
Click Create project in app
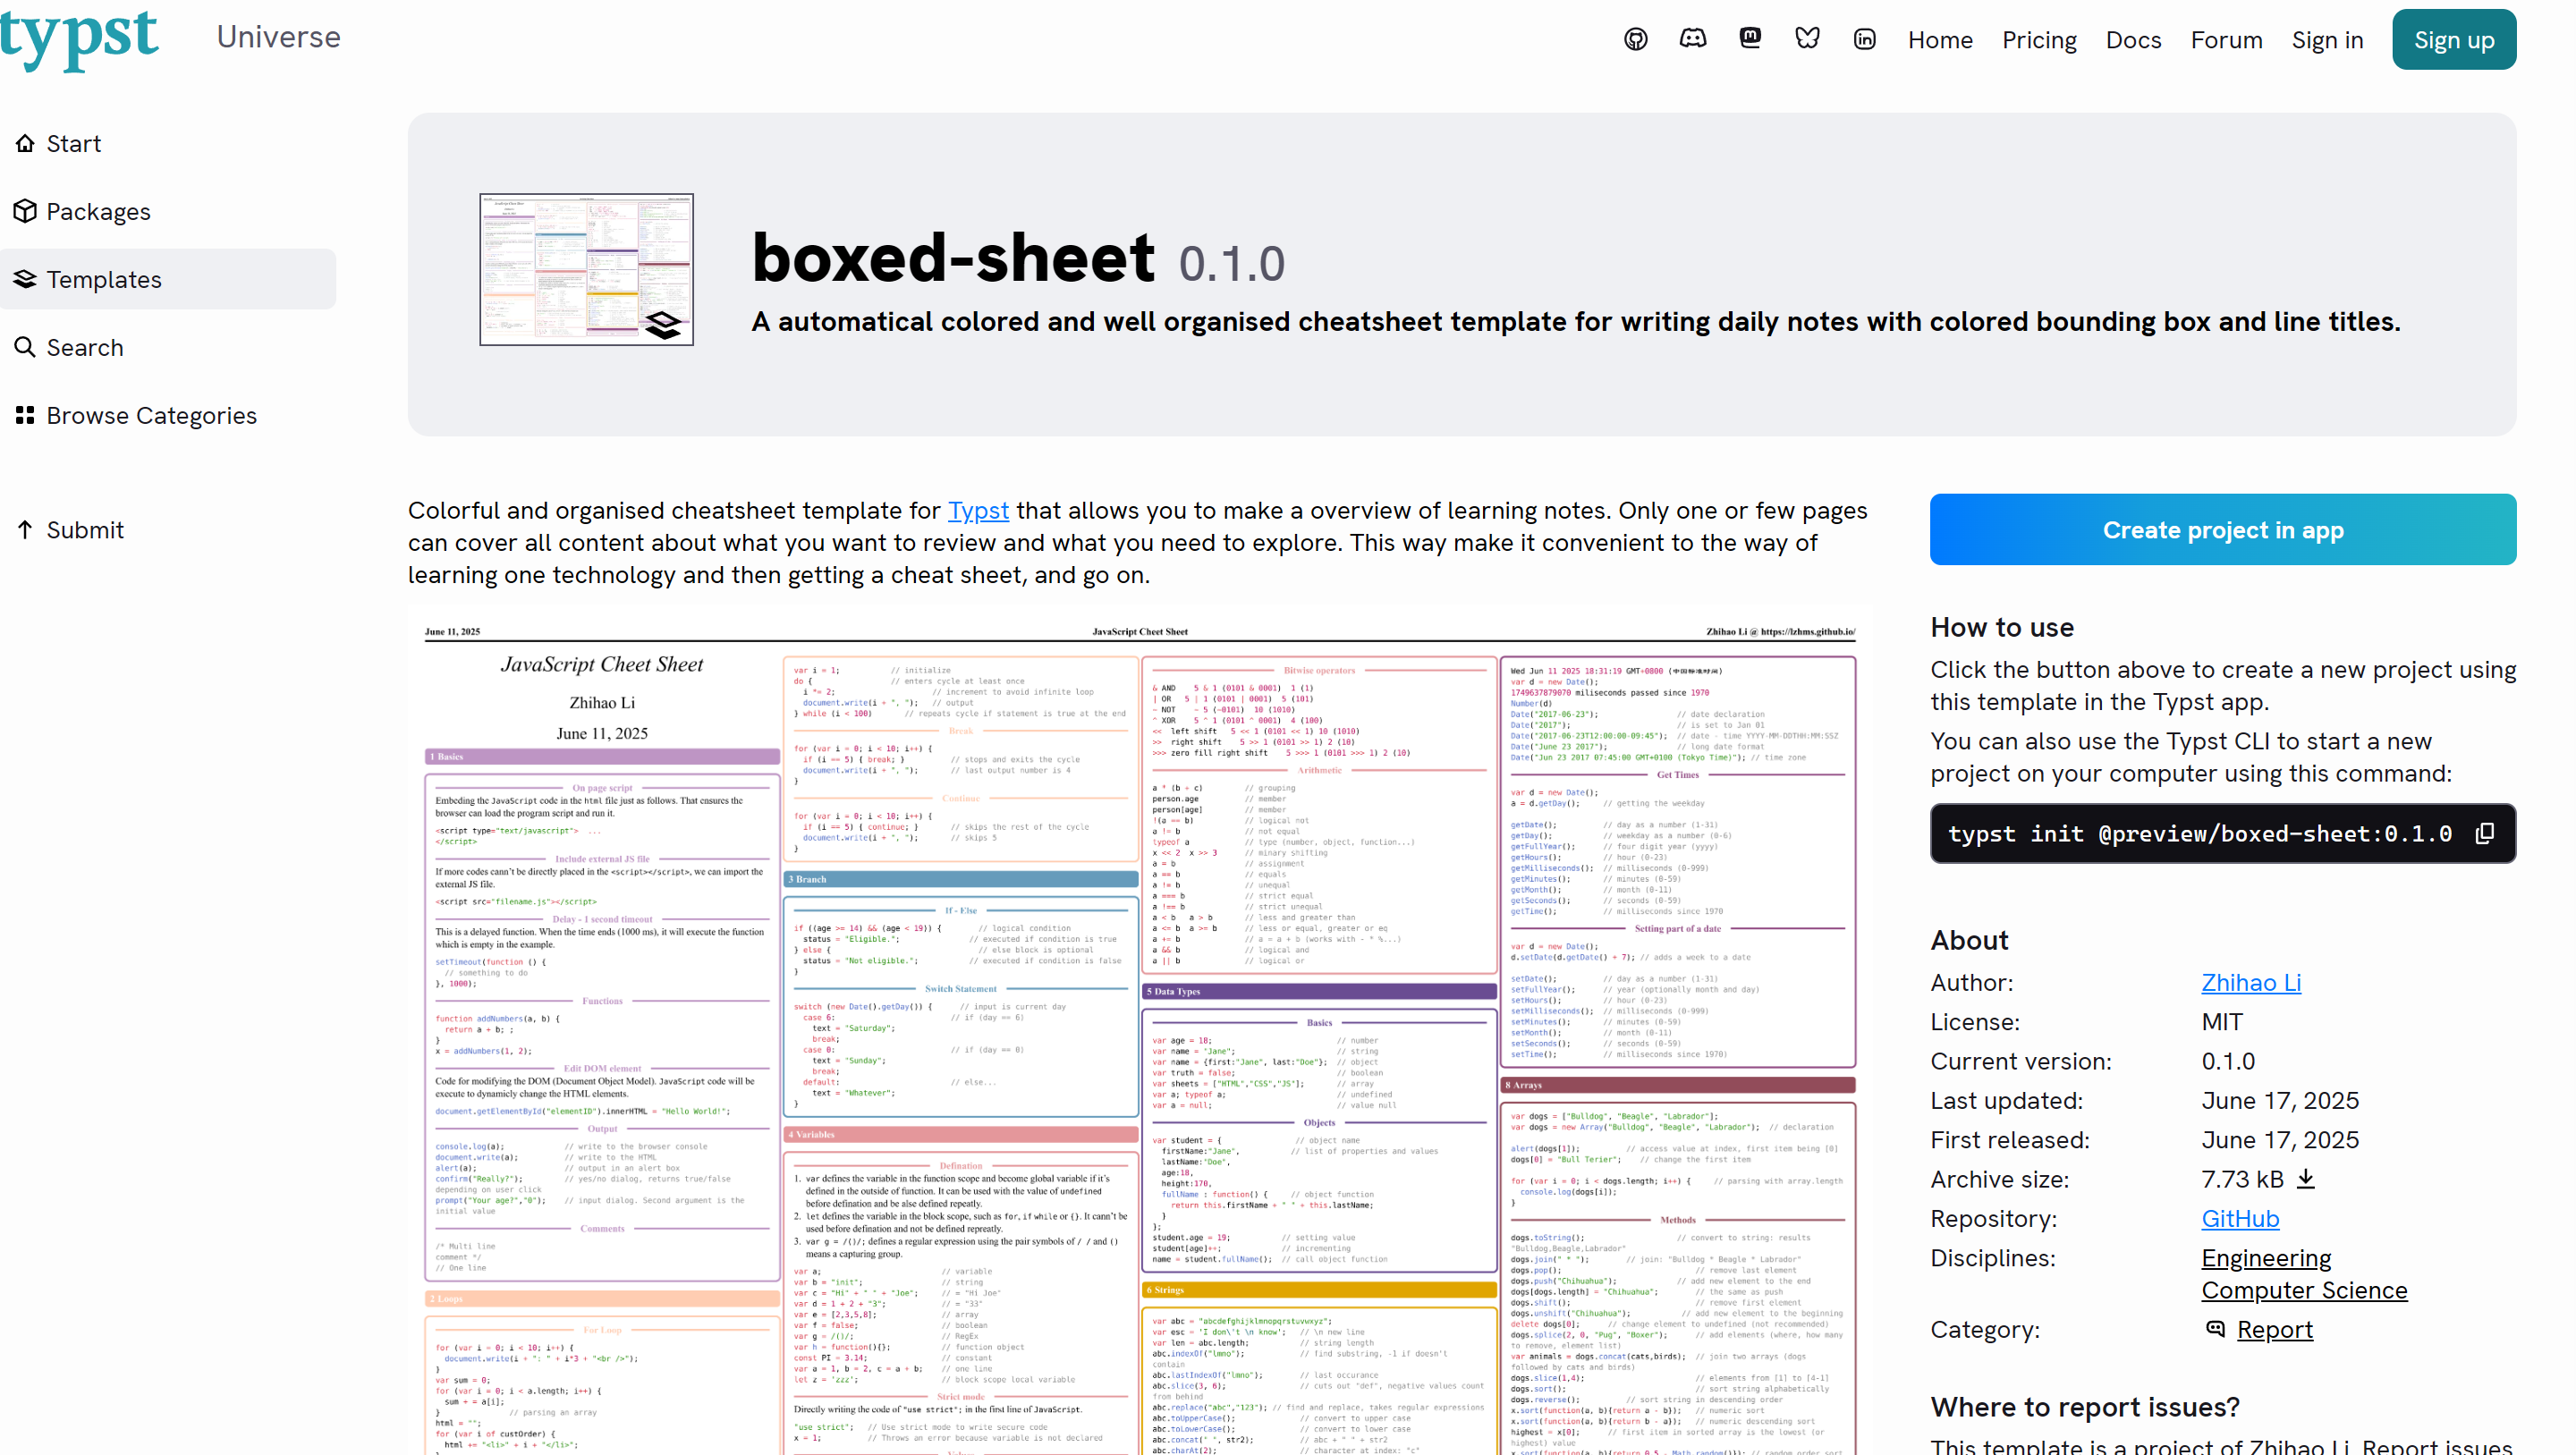pos(2222,529)
